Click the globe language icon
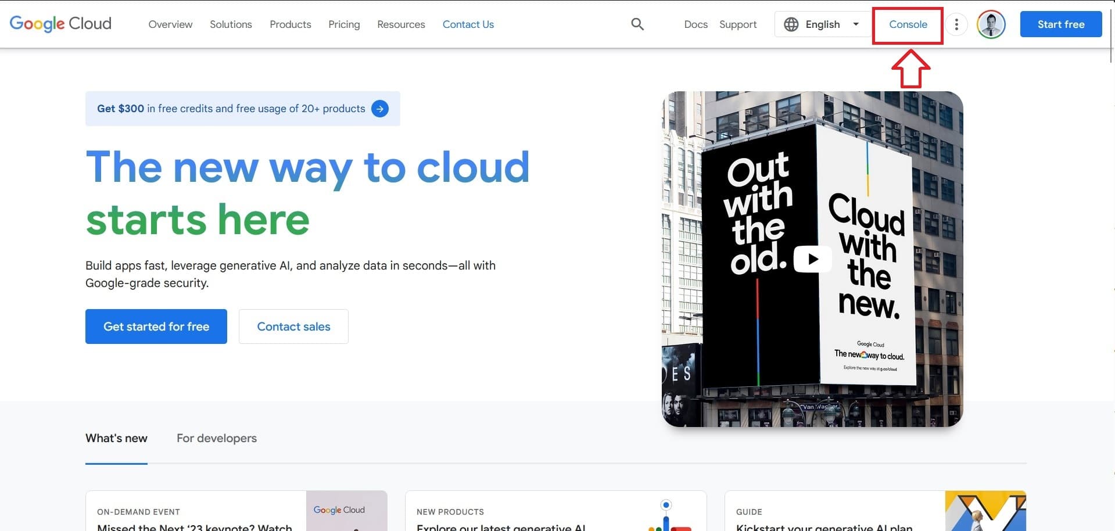The image size is (1115, 531). (791, 24)
